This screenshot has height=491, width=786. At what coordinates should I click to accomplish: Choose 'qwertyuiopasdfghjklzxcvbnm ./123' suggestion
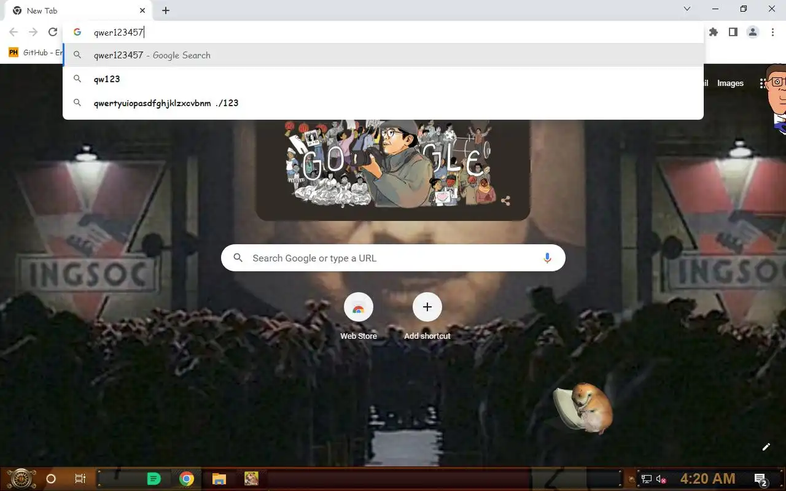383,103
